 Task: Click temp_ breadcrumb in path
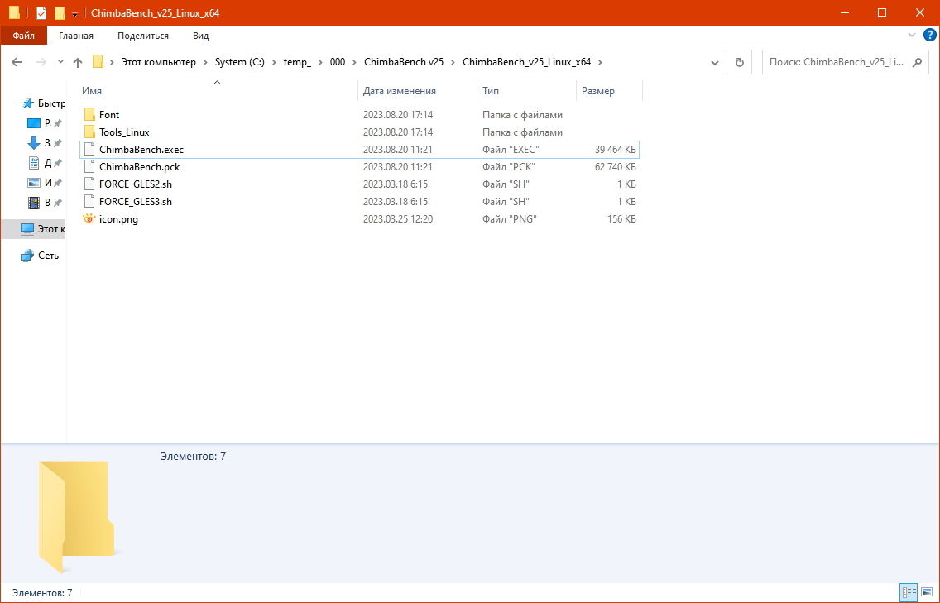click(x=297, y=62)
